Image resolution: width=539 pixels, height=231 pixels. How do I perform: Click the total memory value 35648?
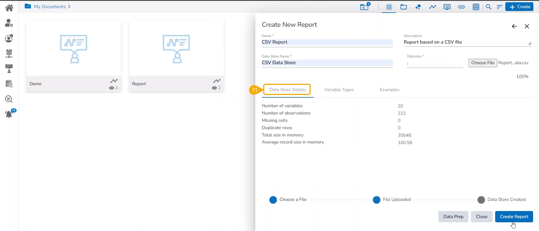[404, 135]
